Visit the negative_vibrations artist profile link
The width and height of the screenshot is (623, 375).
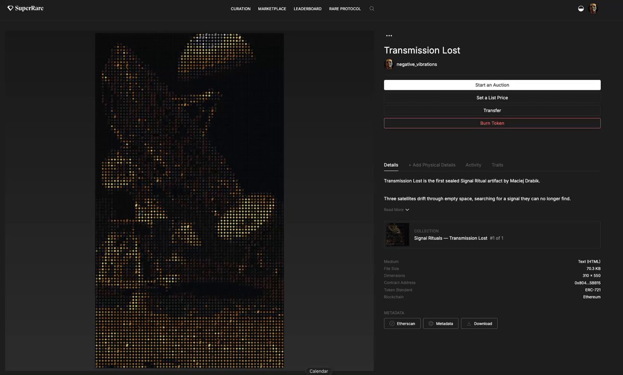tap(416, 64)
